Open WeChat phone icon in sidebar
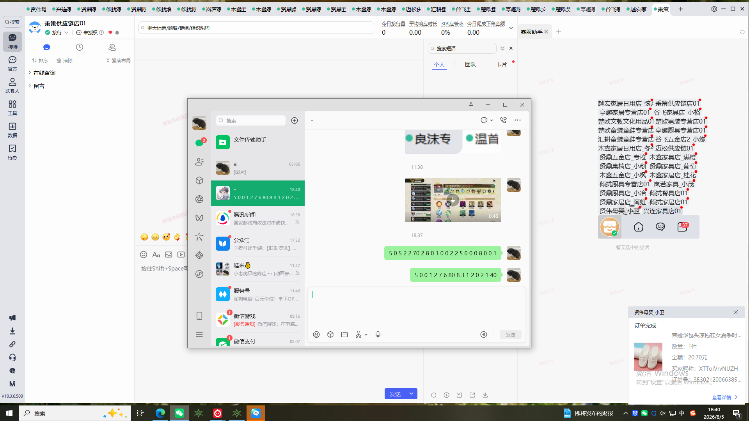 click(x=199, y=316)
